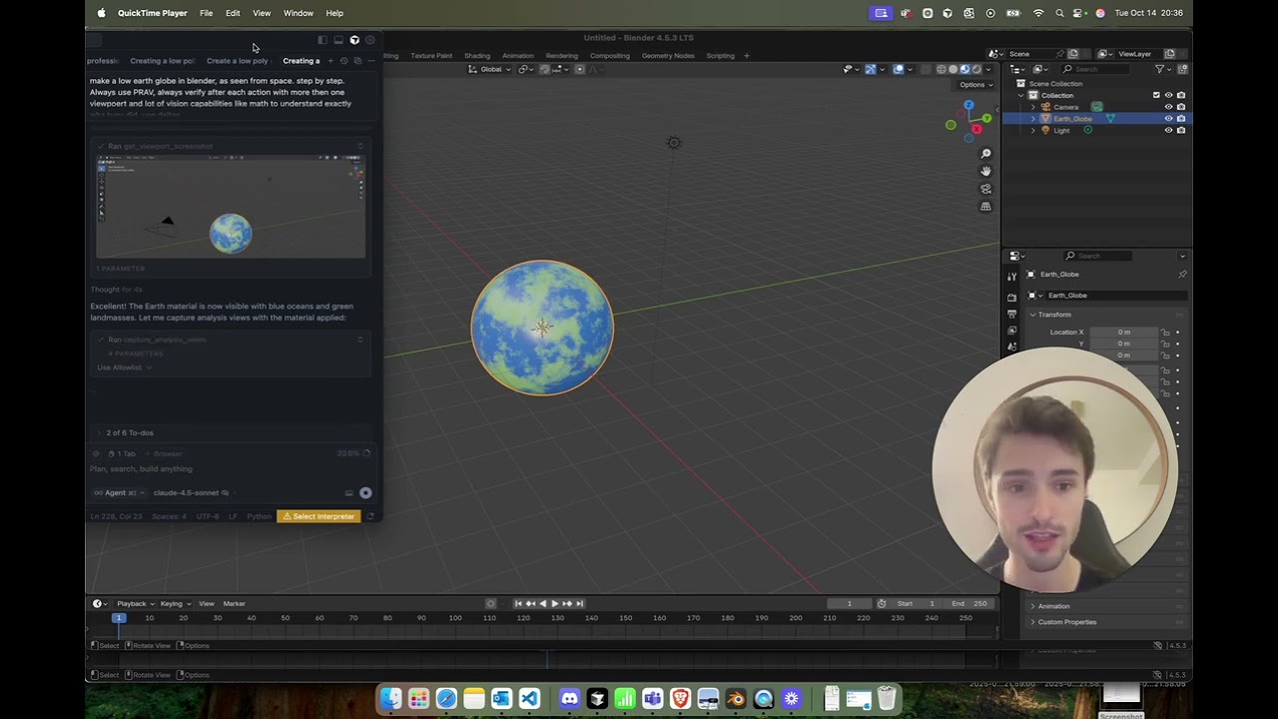Screen dimensions: 1278x719
Task: Switch orthographic/perspective grid icon
Action: 985,207
